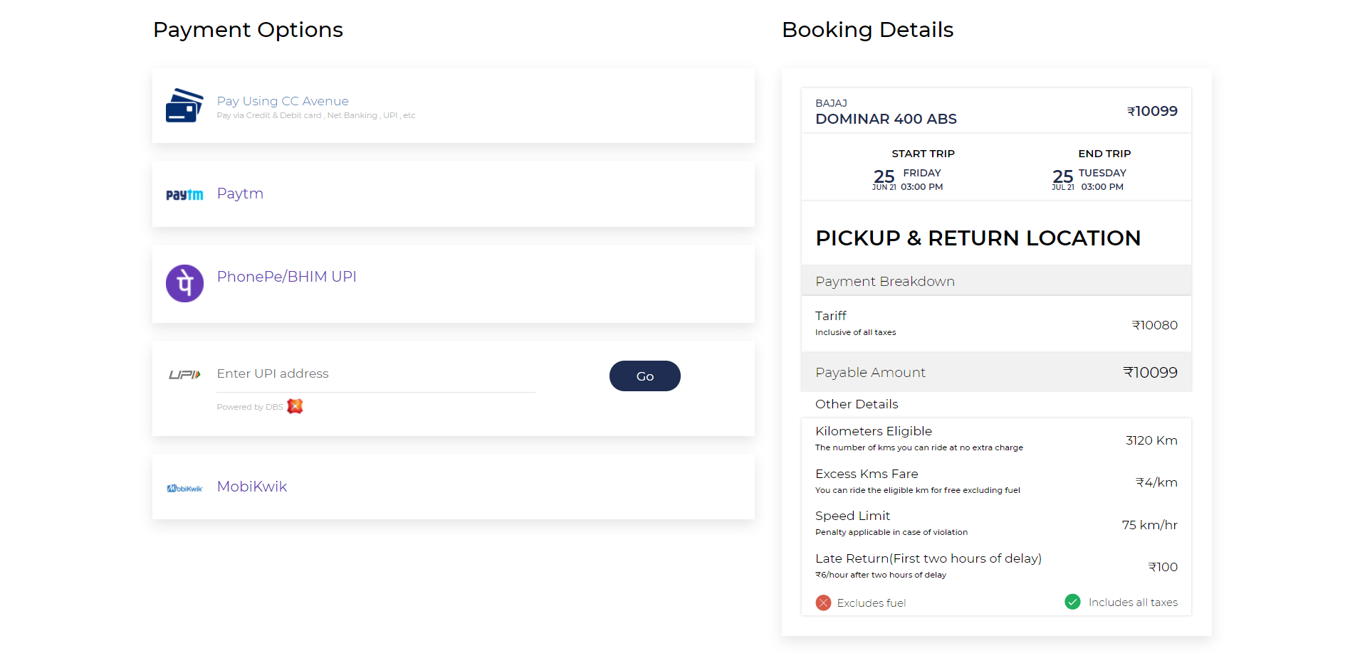Click the CC Avenue credit card icon
Viewport: 1350px width, 658px height.
coord(184,105)
